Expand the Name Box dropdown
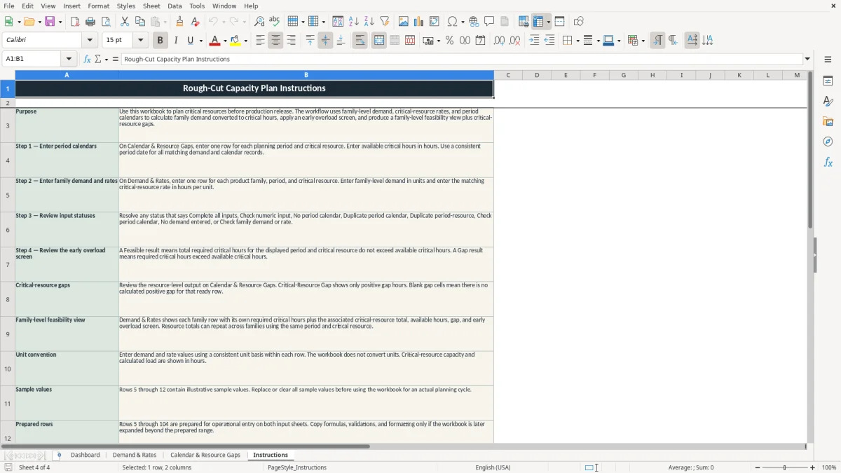 pyautogui.click(x=69, y=59)
